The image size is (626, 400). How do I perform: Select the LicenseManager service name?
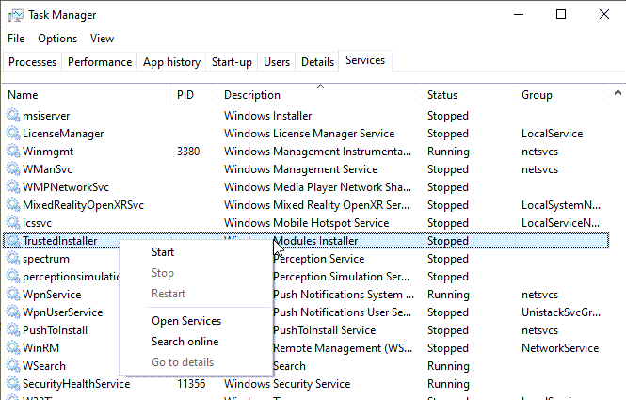63,134
